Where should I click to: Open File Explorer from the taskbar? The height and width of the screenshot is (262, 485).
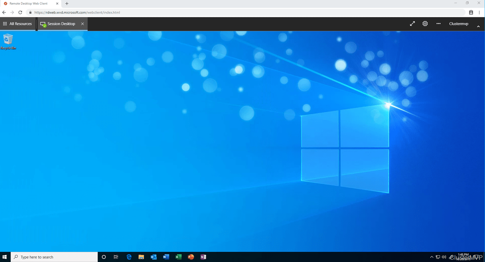tap(141, 257)
